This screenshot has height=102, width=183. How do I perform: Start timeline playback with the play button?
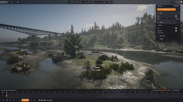4,100
